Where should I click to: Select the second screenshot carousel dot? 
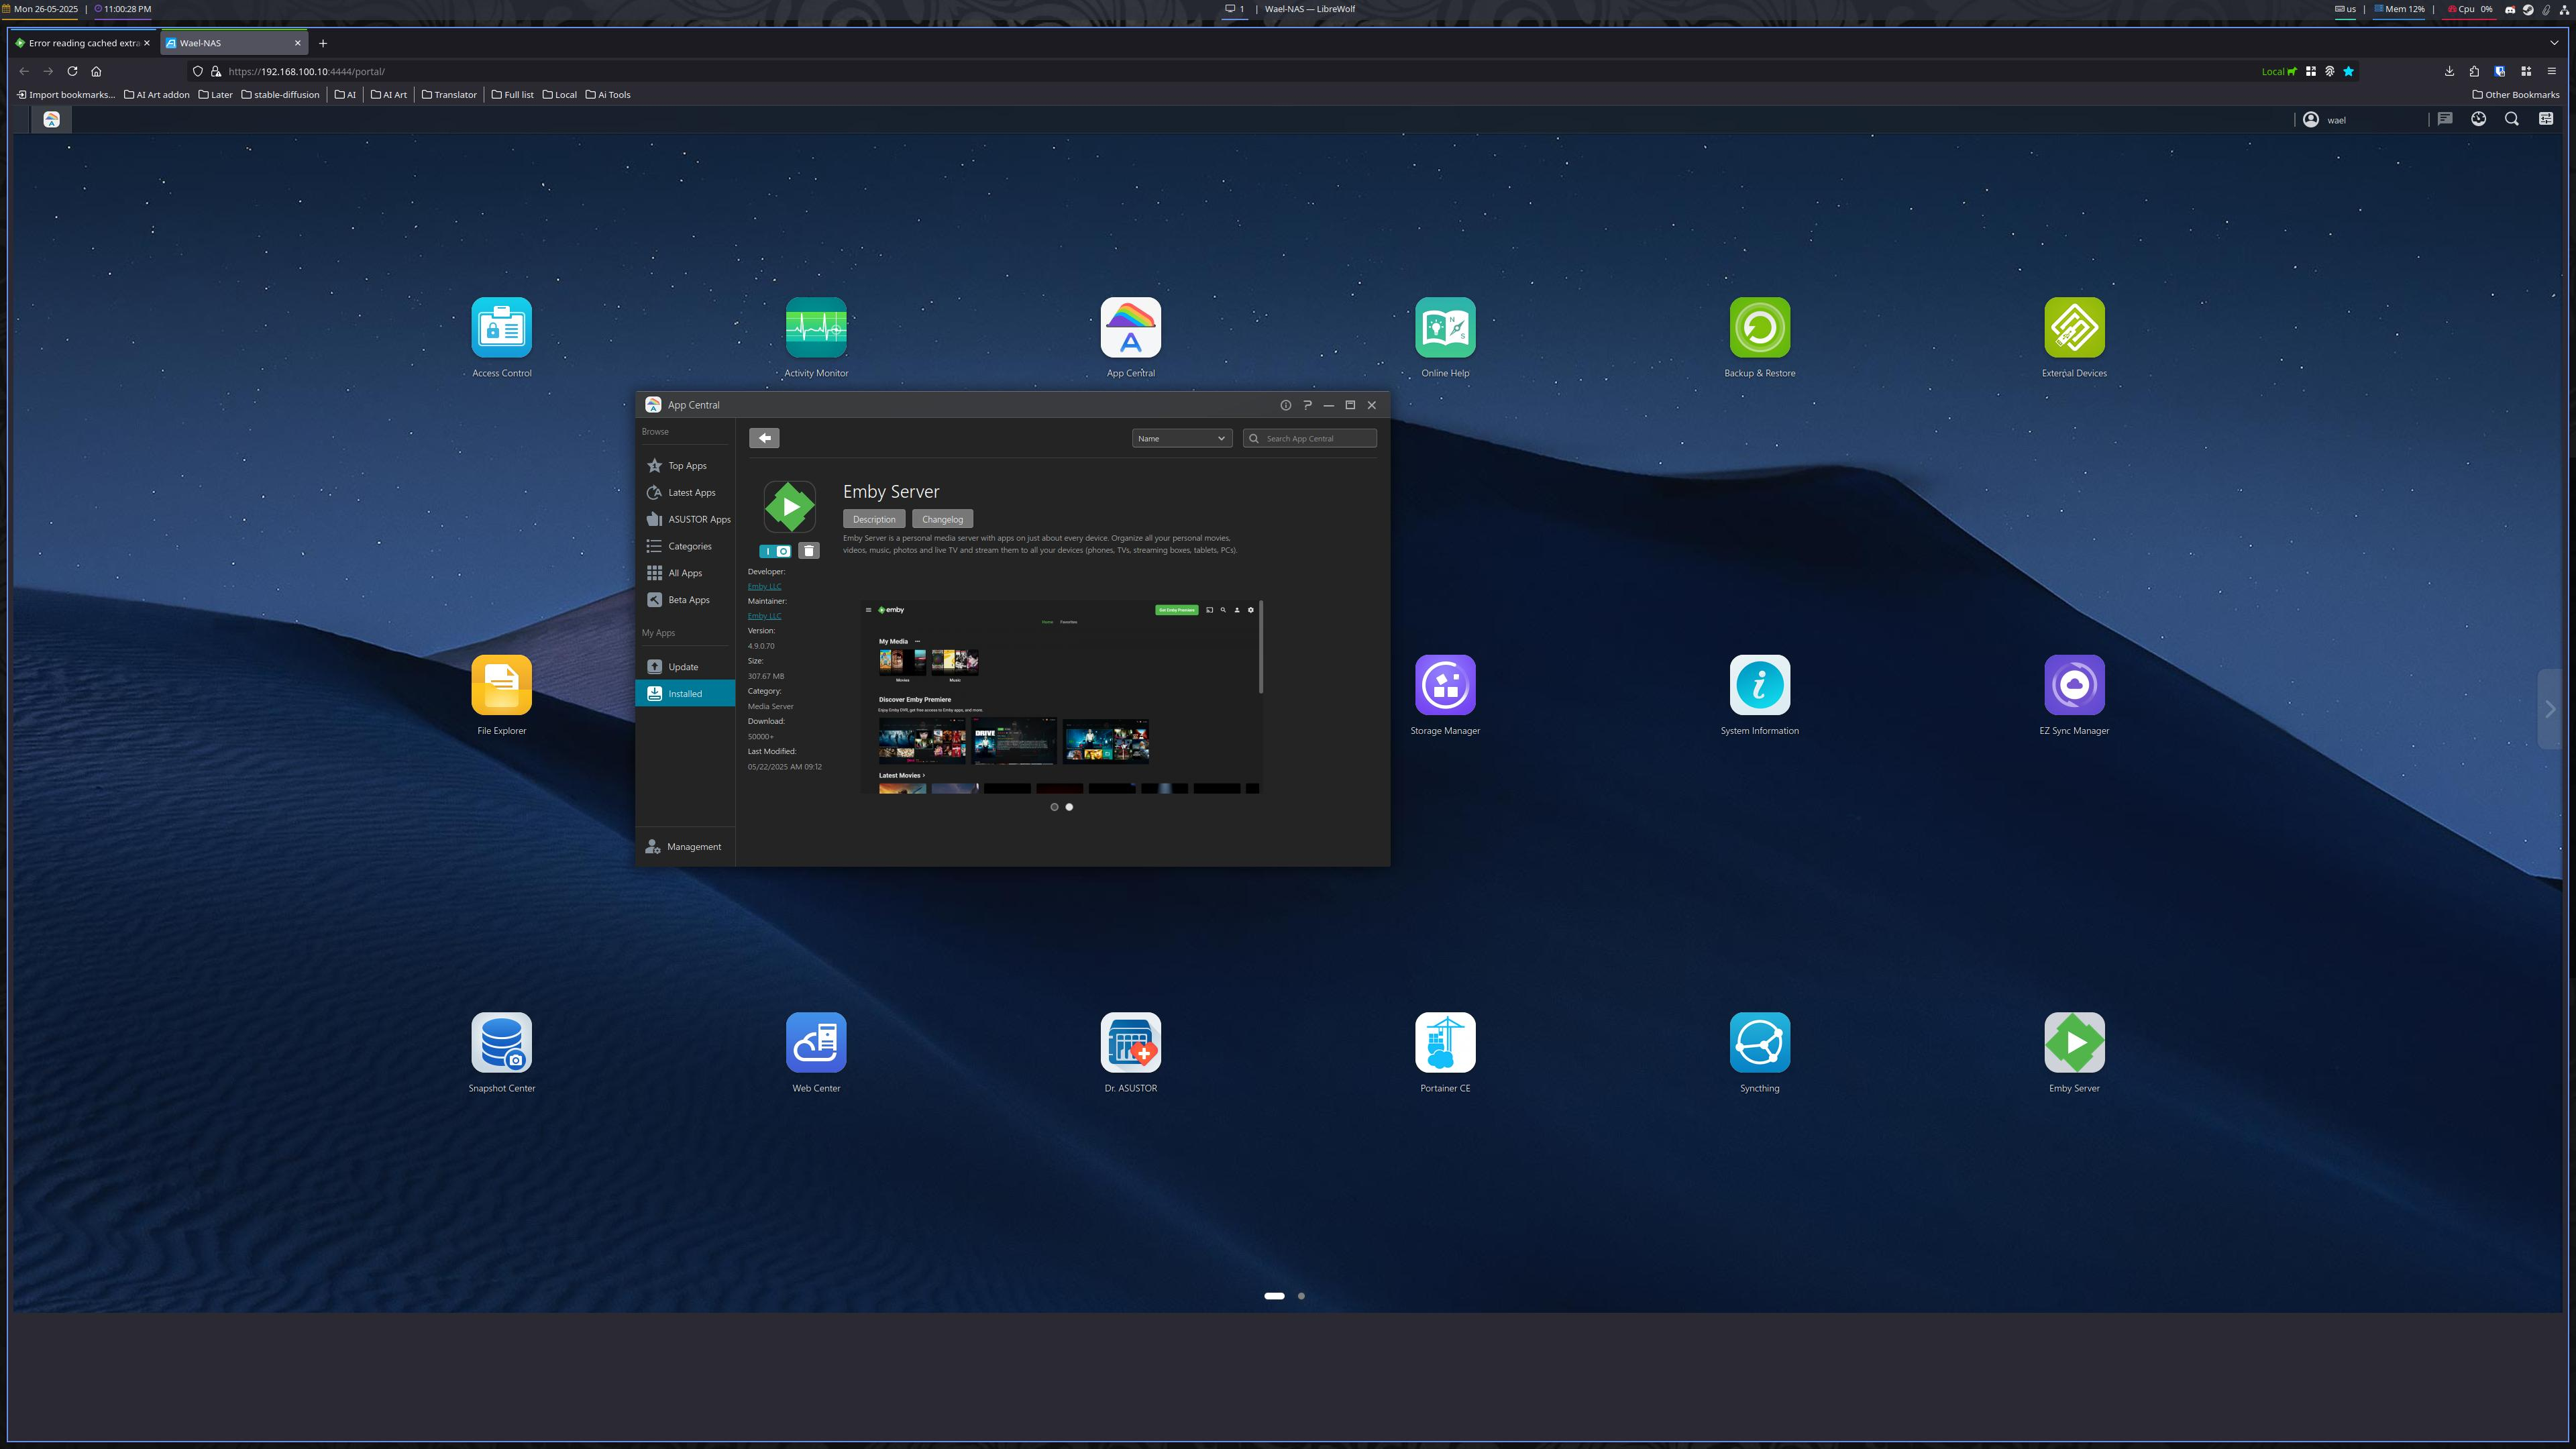(1069, 807)
